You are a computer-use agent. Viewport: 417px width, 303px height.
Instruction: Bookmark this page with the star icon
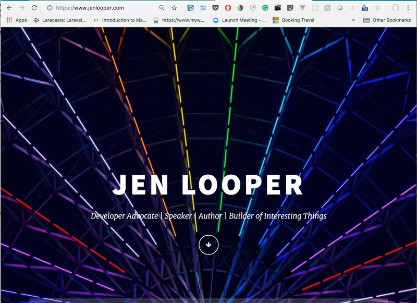coord(174,8)
